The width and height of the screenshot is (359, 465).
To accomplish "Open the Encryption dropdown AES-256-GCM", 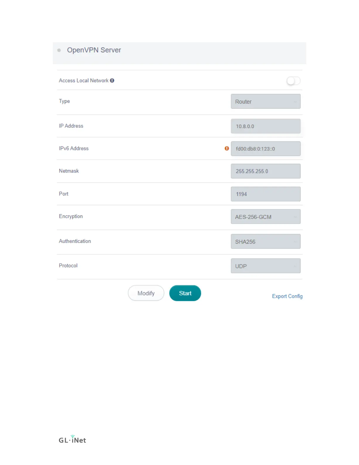I will (266, 217).
